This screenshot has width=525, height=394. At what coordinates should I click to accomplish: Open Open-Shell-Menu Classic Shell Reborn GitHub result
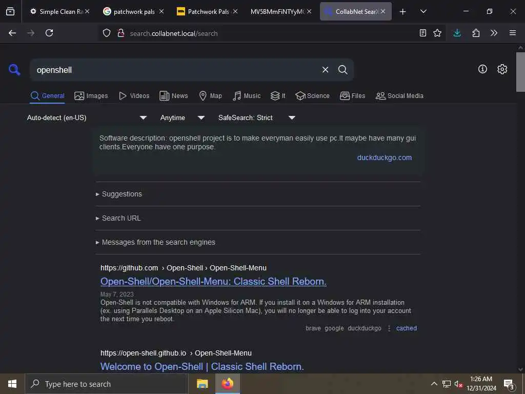click(213, 282)
